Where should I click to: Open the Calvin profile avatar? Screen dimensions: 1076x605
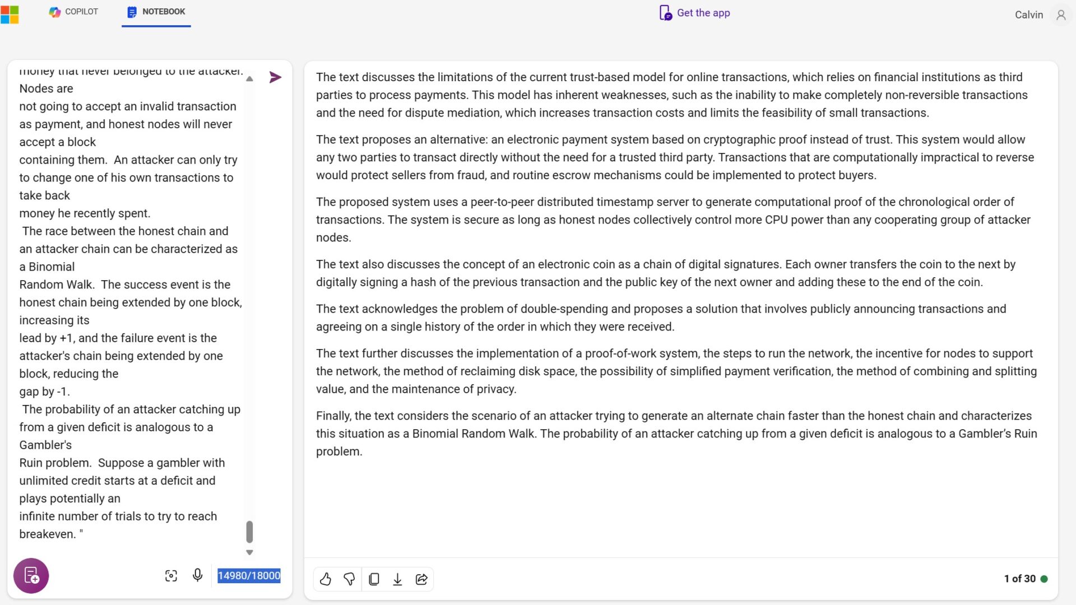point(1061,15)
